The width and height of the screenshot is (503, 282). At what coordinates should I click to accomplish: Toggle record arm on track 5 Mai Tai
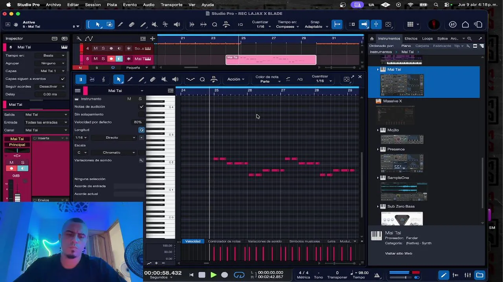tap(111, 59)
